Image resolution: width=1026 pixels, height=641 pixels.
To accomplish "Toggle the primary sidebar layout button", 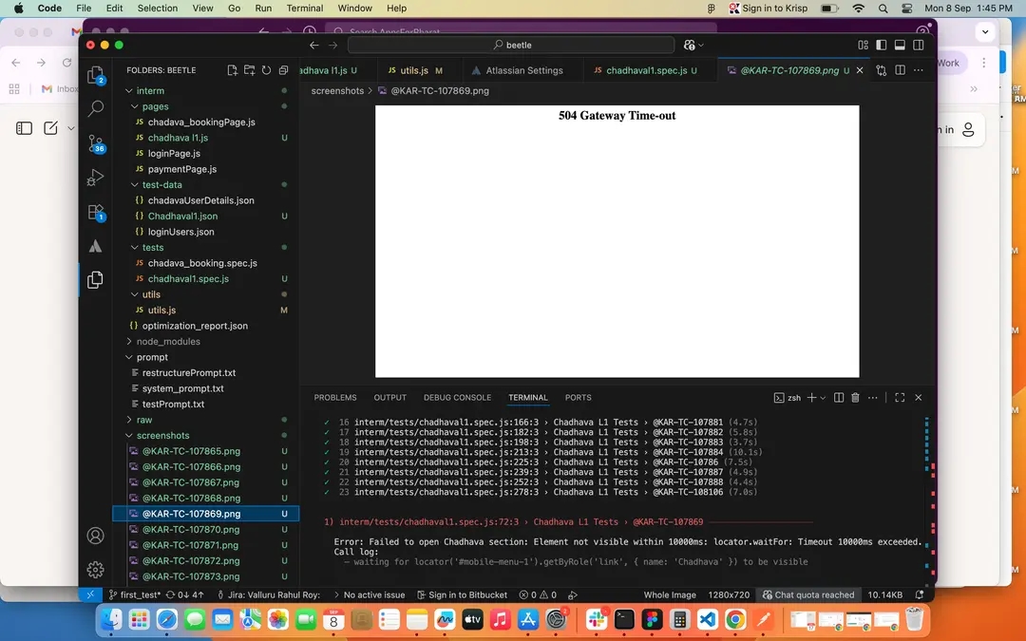I will point(882,45).
